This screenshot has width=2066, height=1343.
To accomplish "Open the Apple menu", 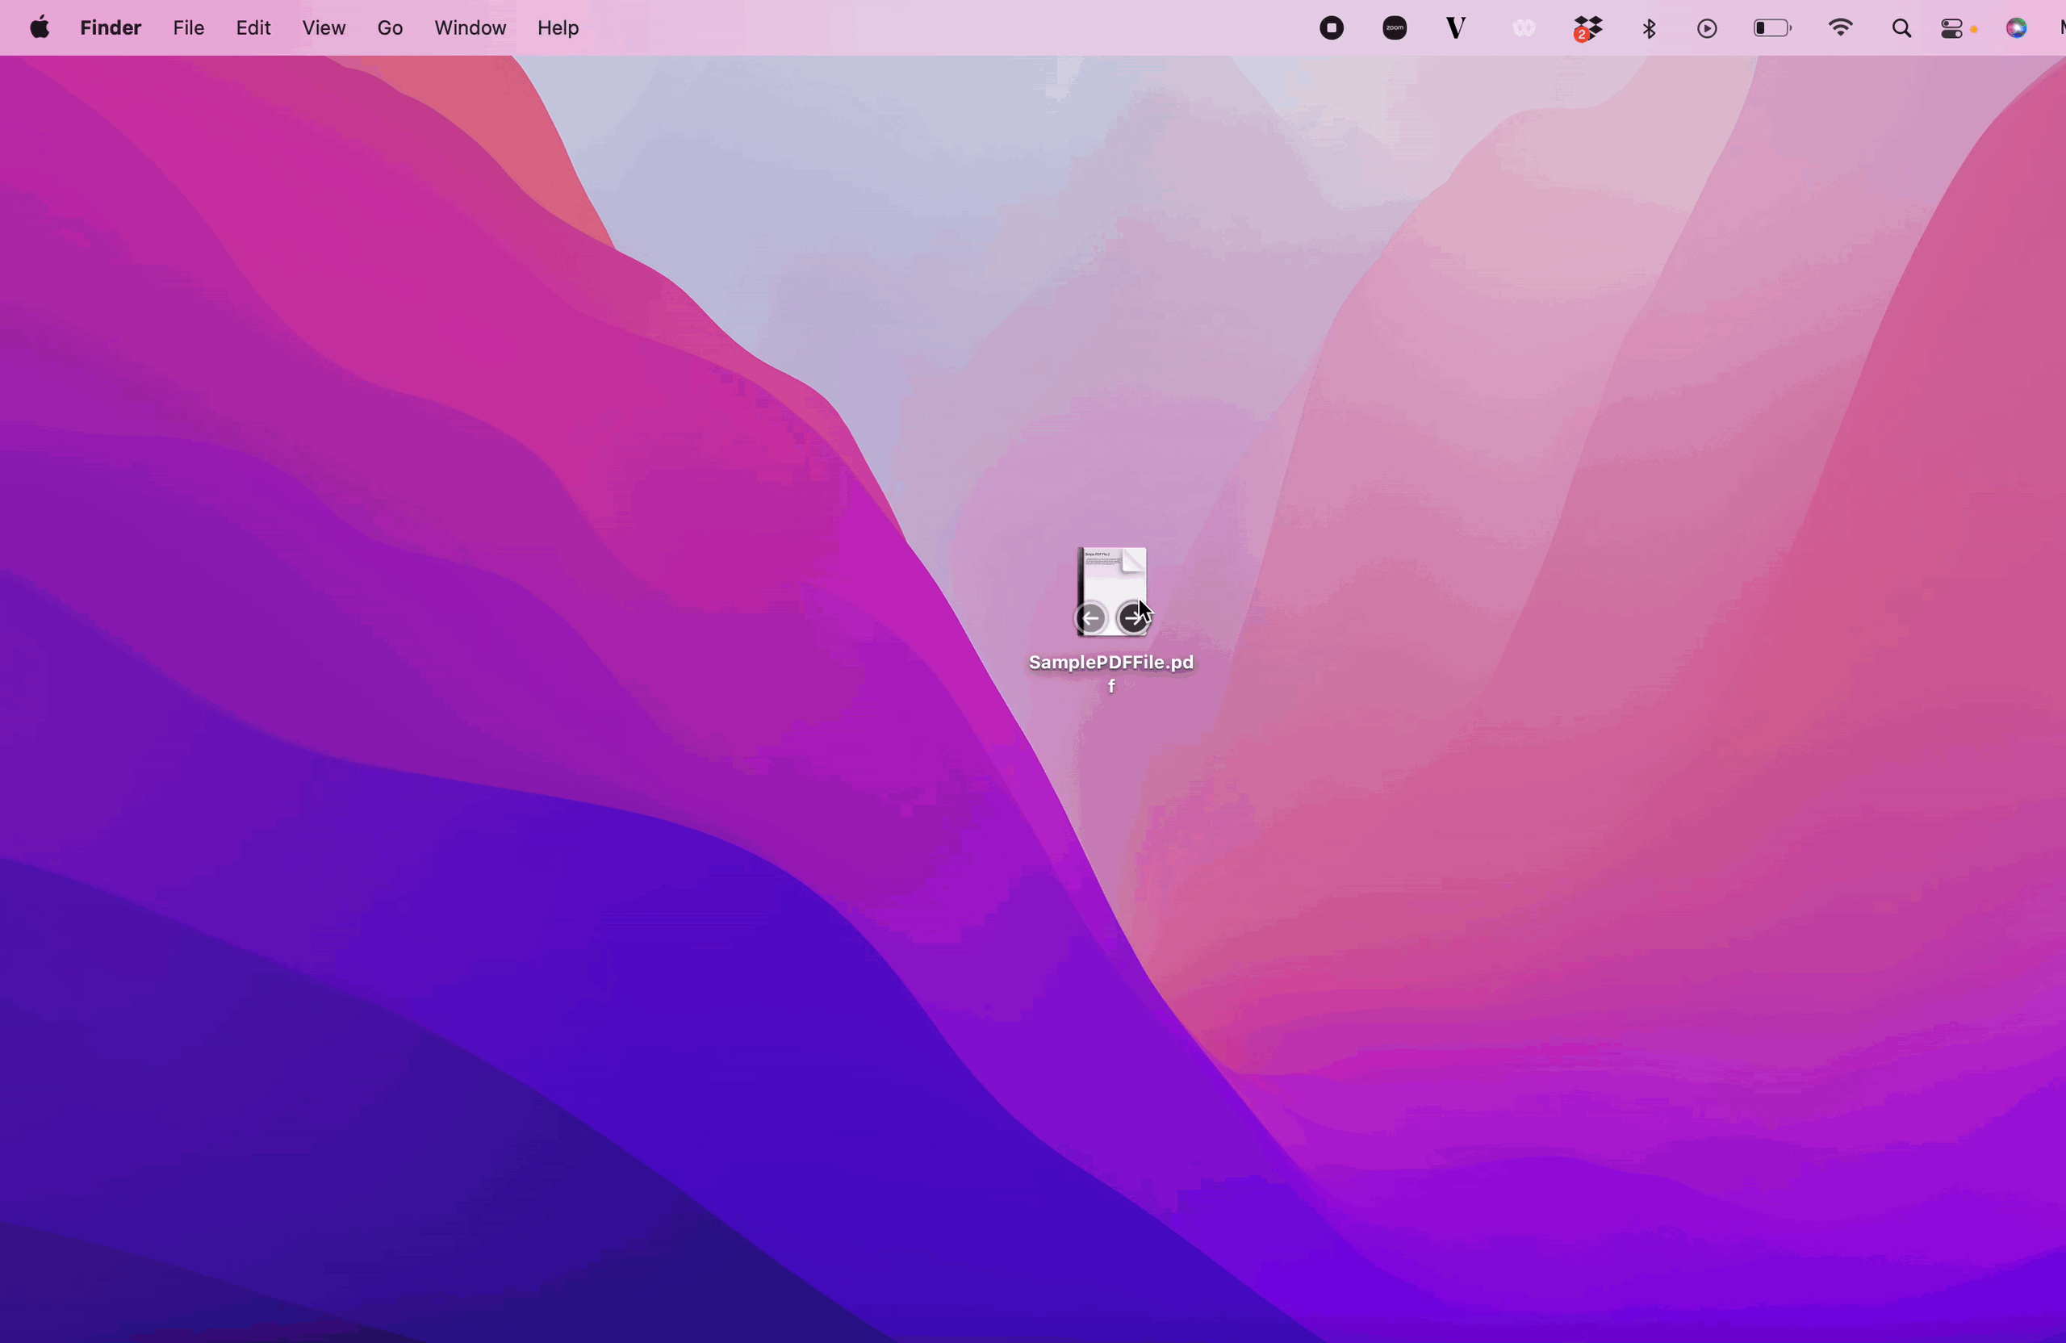I will point(40,27).
